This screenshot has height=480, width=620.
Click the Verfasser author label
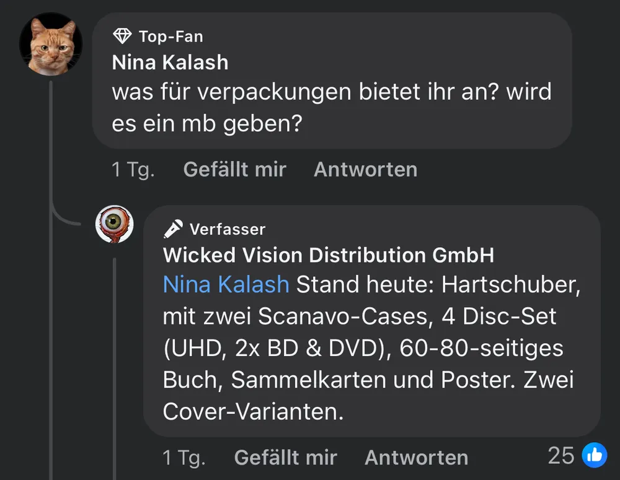click(227, 229)
